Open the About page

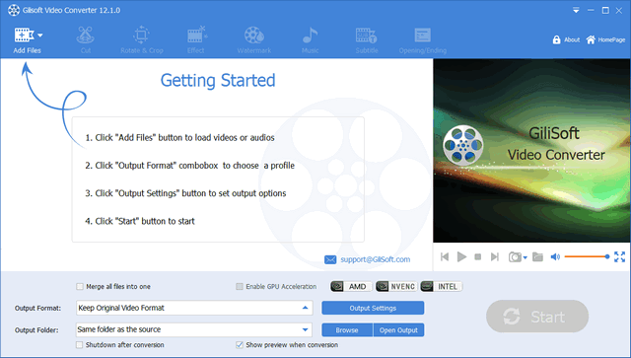pyautogui.click(x=566, y=39)
